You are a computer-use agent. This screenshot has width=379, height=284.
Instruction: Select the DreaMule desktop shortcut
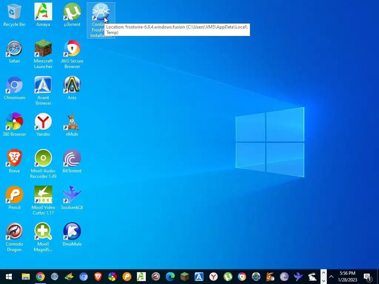point(72,235)
